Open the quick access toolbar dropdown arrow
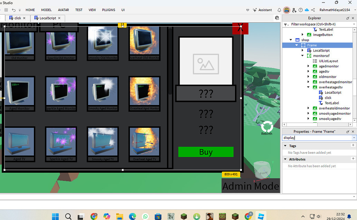357x220 pixels. click(20, 10)
